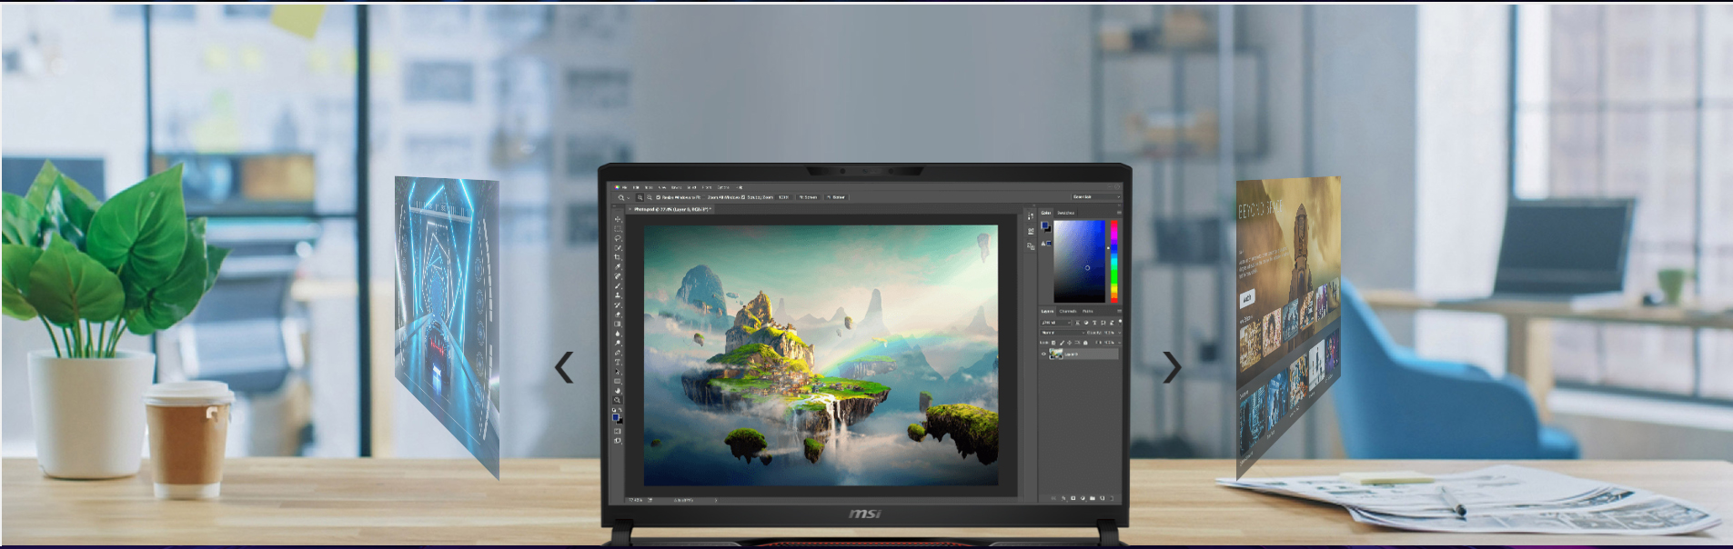Change screen mode icon at toolbar bottom
Viewport: 1733px width, 549px height.
click(618, 441)
